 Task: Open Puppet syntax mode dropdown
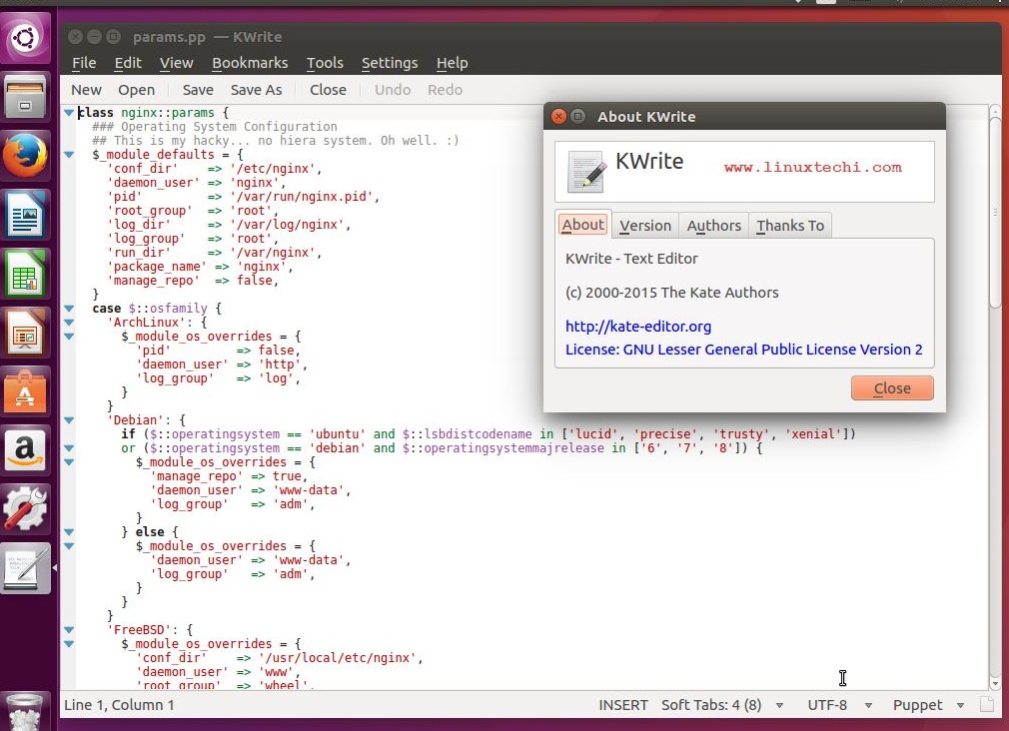point(928,705)
